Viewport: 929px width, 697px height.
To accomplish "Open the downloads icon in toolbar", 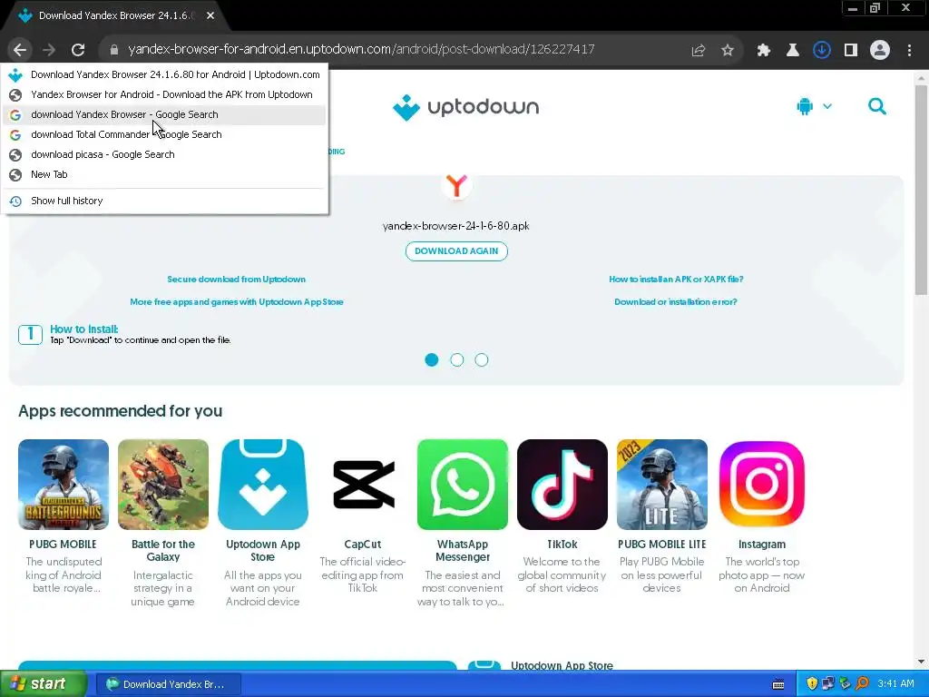I will click(822, 51).
